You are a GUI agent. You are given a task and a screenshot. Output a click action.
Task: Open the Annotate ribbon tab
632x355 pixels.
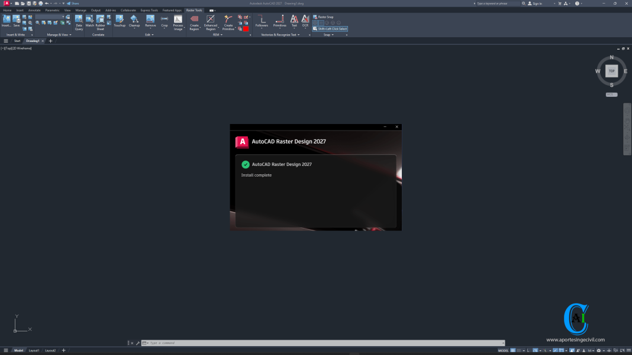point(34,10)
